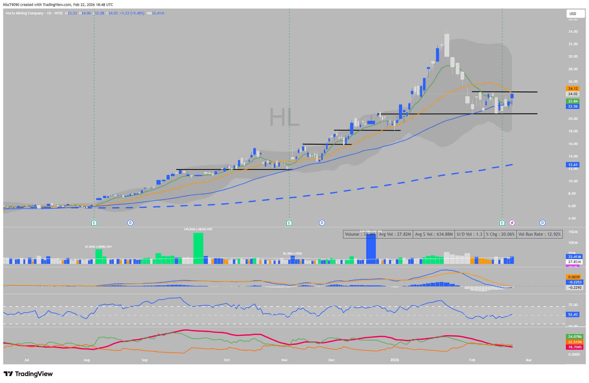Click the August earnings 'E' marker
This screenshot has height=383, width=589.
point(94,223)
